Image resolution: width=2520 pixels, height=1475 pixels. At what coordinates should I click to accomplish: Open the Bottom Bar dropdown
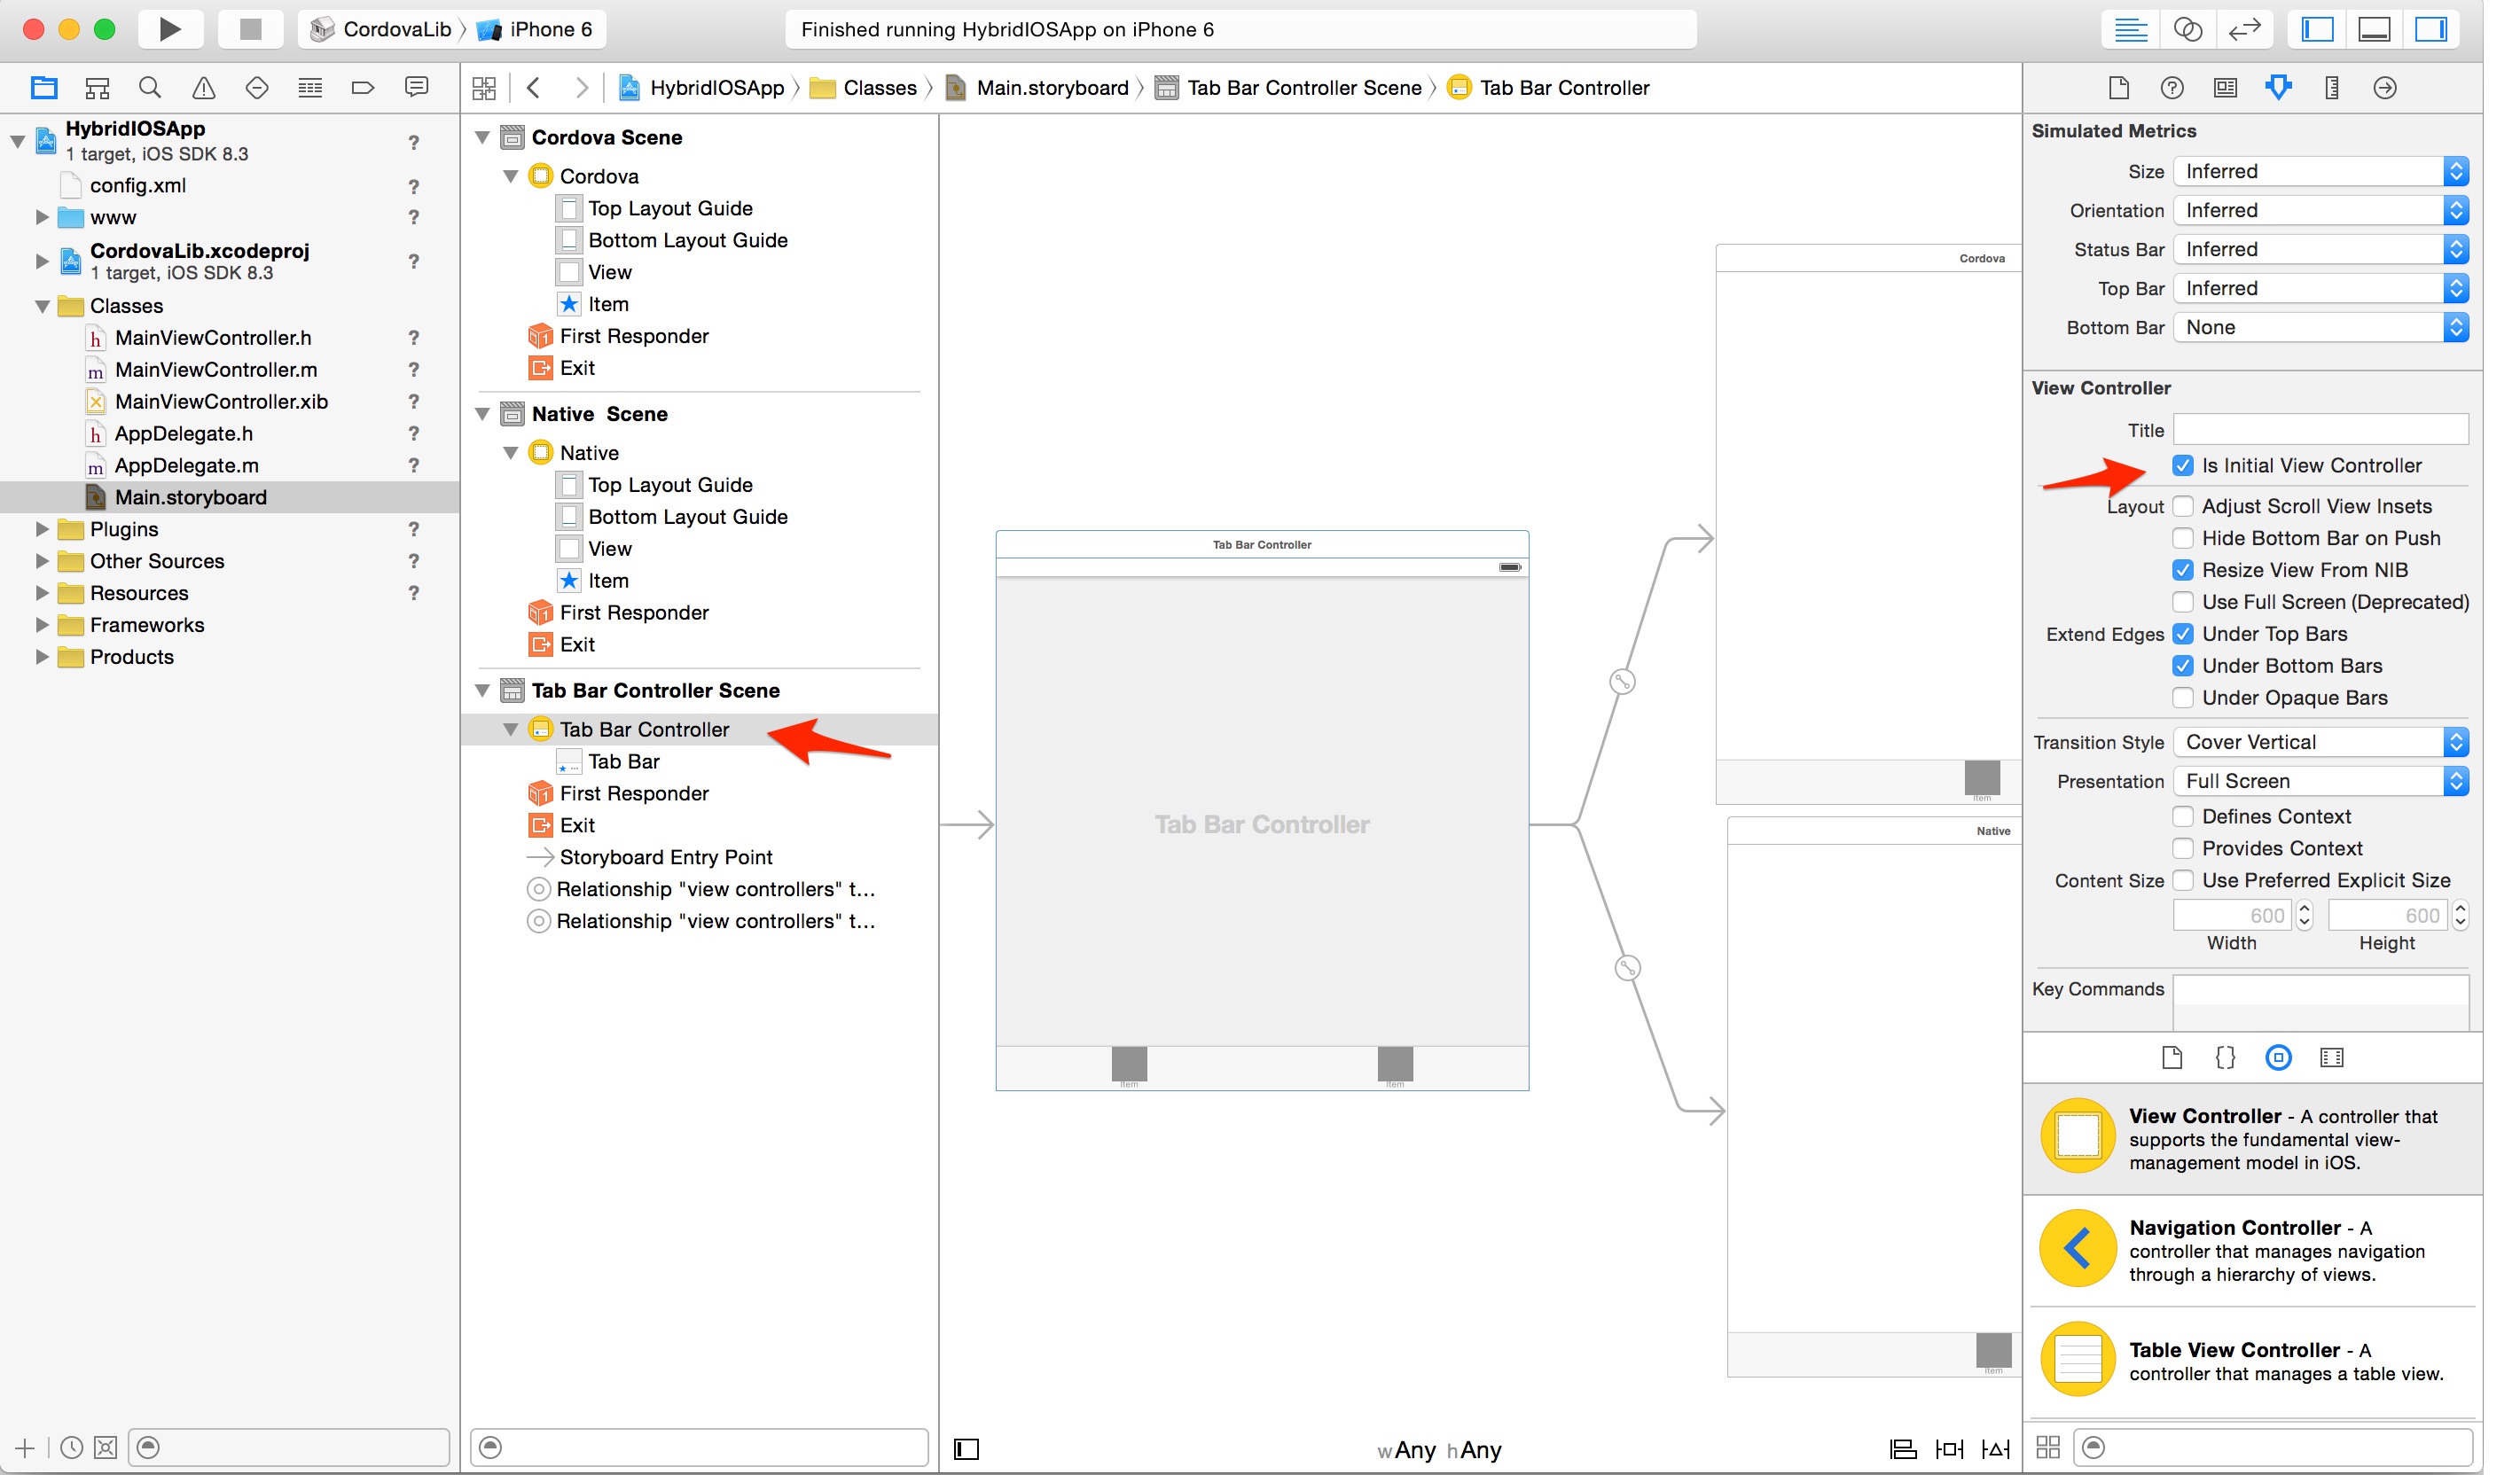point(2320,327)
